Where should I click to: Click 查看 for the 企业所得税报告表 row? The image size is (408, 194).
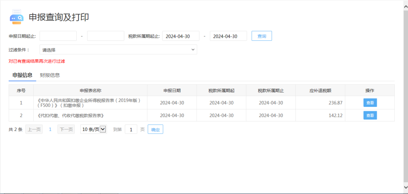tap(370, 103)
